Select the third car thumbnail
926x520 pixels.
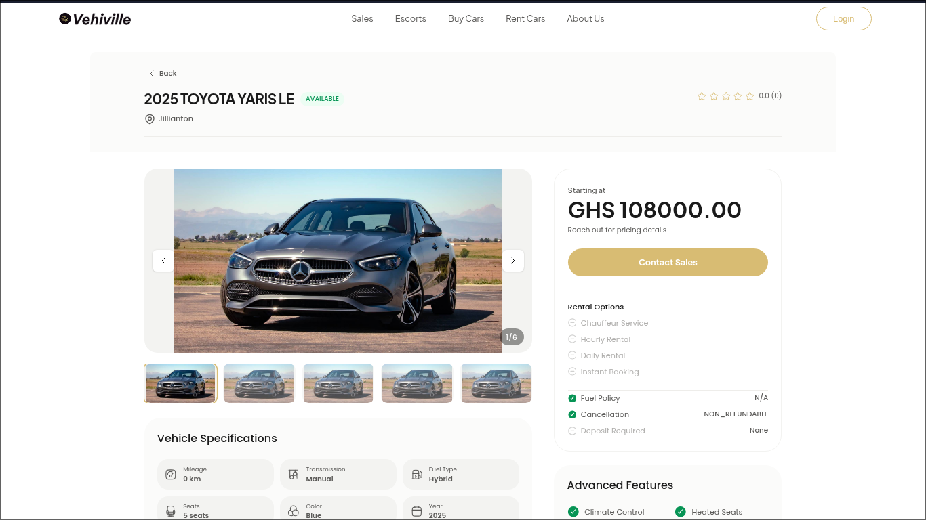[338, 383]
